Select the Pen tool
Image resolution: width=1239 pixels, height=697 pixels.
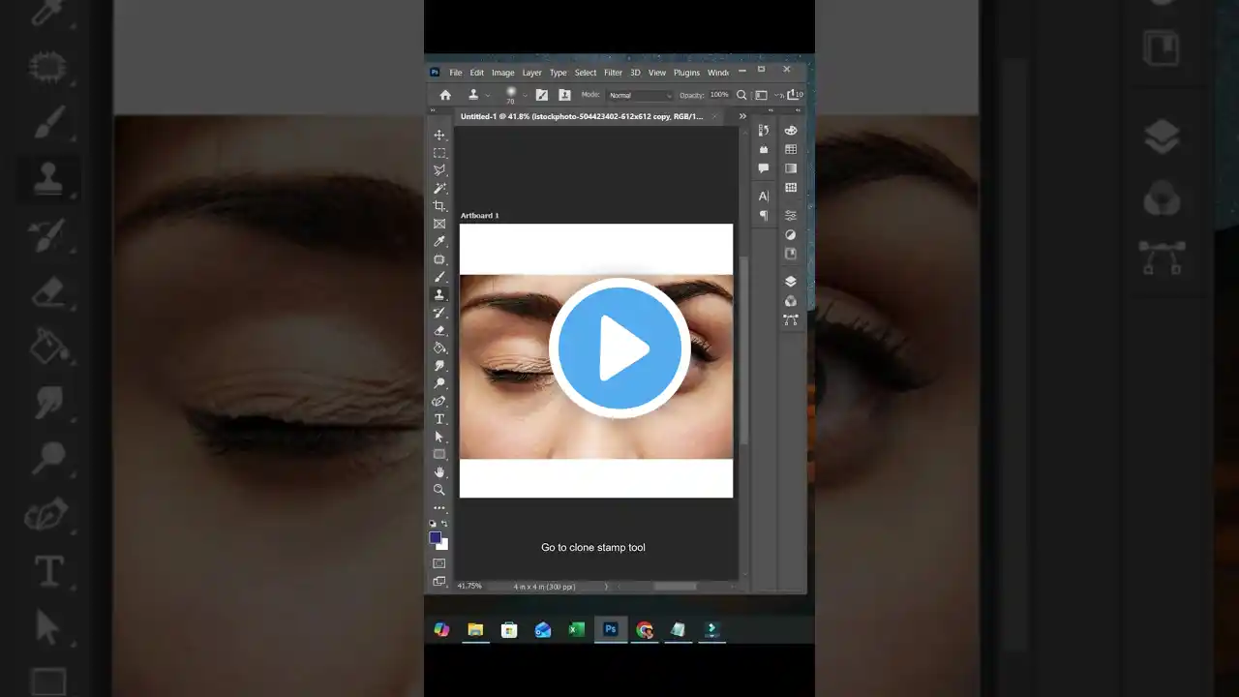(439, 401)
